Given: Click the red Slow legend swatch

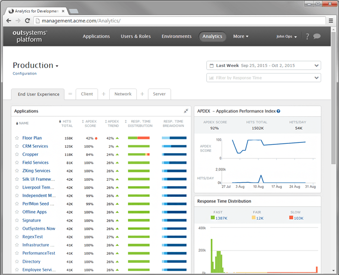Looking at the screenshot, I should [x=291, y=218].
